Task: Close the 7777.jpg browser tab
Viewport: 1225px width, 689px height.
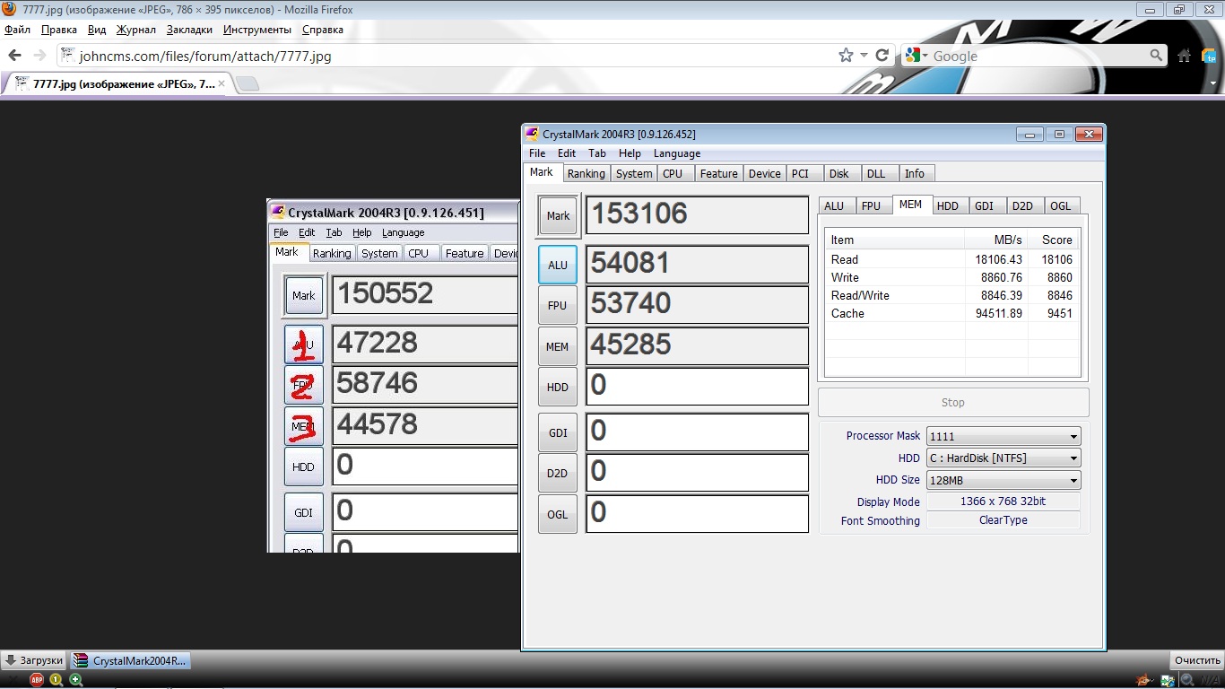Action: pos(222,83)
